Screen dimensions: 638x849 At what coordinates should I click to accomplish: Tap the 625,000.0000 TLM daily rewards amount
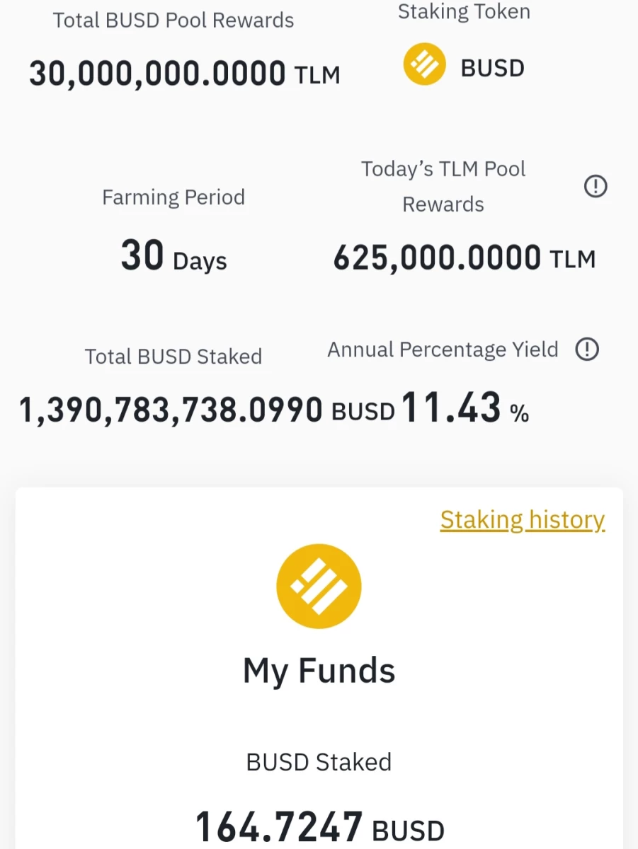(465, 258)
